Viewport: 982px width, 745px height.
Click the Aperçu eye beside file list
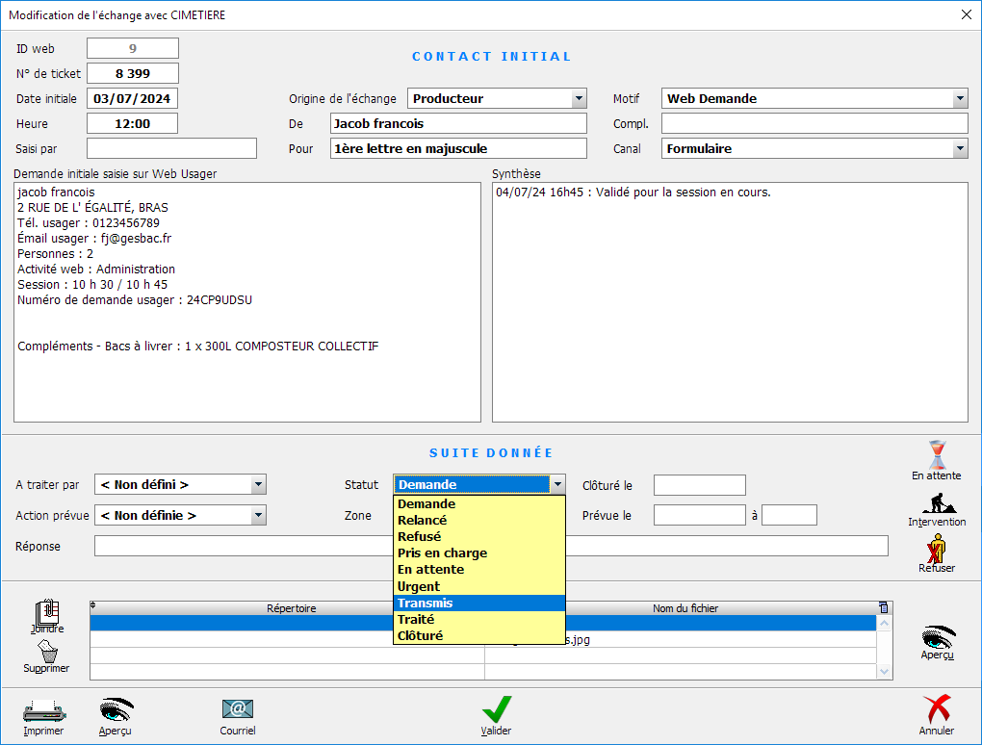tap(937, 637)
